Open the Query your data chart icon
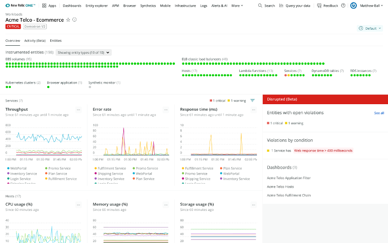This screenshot has width=388, height=243. 281,6
